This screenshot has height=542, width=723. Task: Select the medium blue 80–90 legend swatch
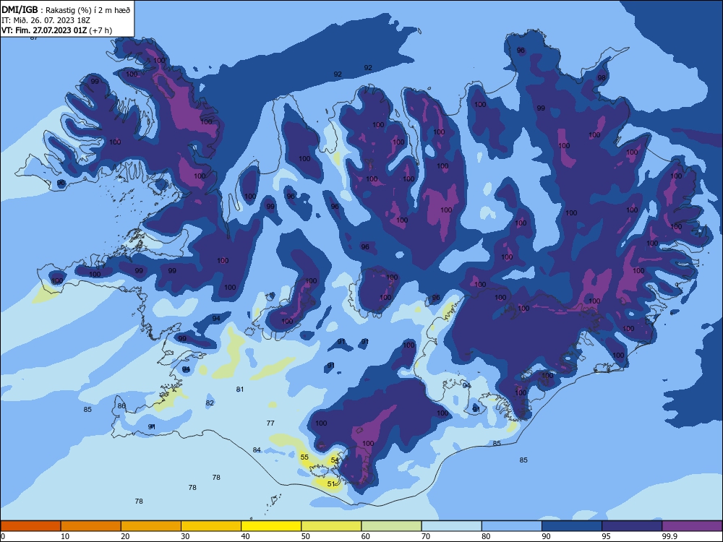512,526
